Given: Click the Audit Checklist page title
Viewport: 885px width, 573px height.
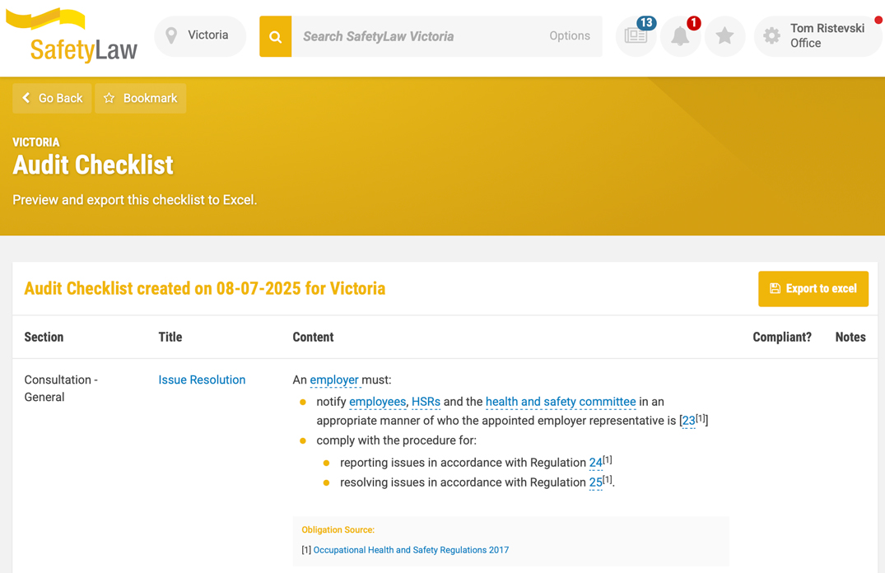Looking at the screenshot, I should click(x=93, y=165).
